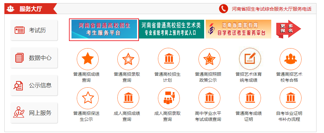Go to the 公示信息 sidebar item
The height and width of the screenshot is (133, 324).
(34, 85)
